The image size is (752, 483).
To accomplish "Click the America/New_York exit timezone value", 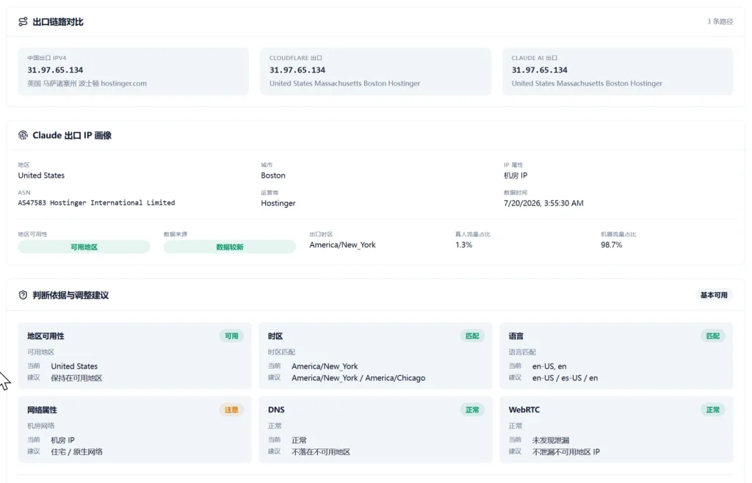I will [x=342, y=244].
